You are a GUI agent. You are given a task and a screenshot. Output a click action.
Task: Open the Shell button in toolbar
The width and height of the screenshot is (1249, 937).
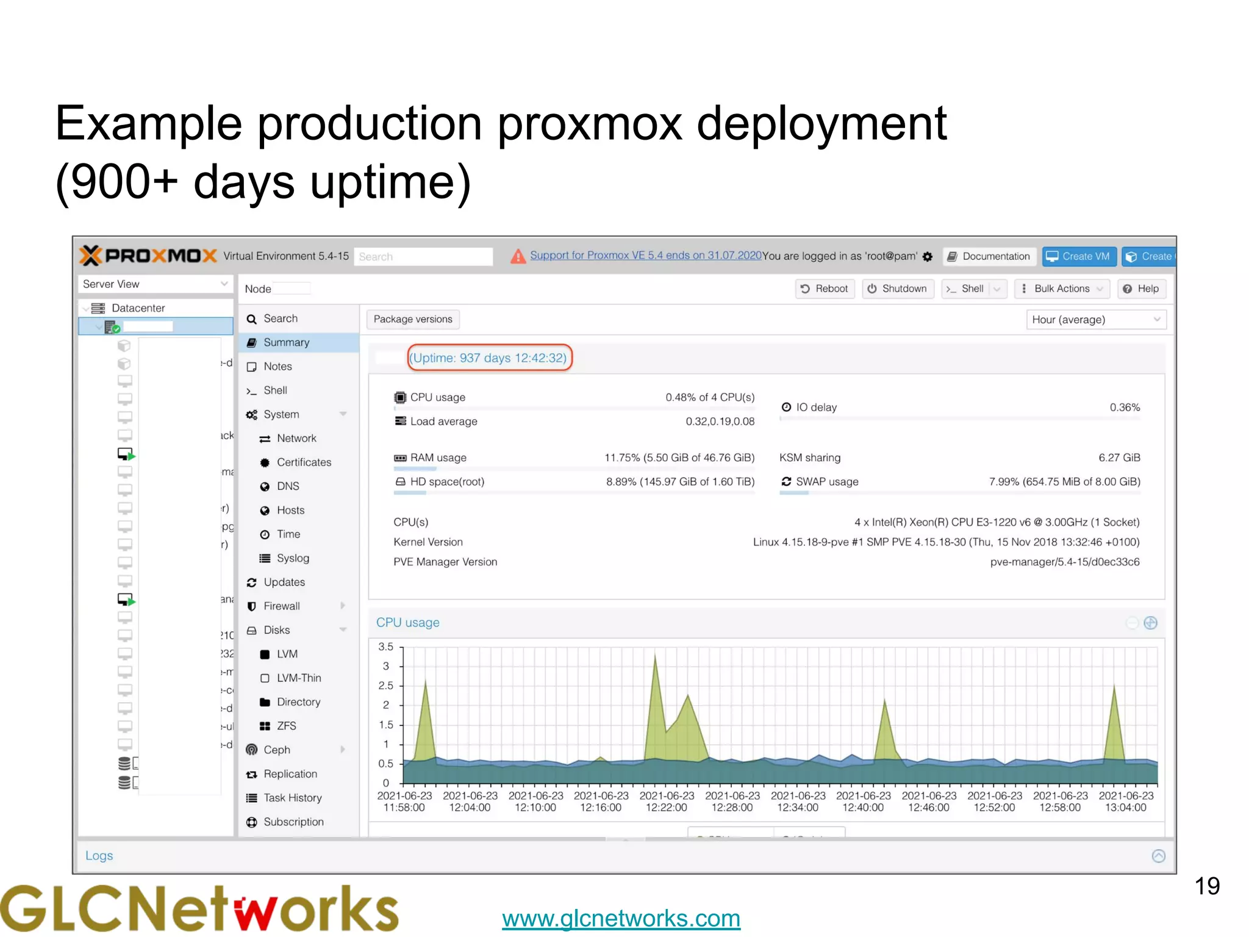click(x=965, y=289)
